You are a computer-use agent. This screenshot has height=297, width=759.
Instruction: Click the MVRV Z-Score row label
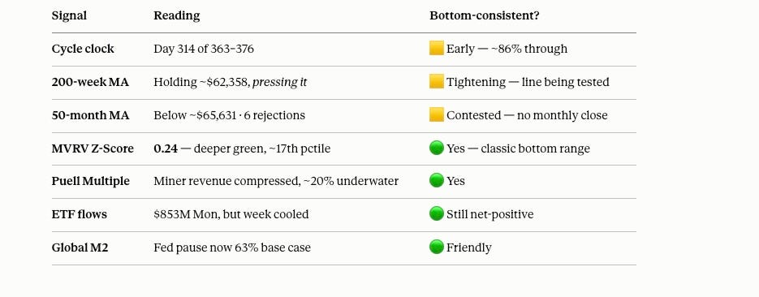coord(93,148)
